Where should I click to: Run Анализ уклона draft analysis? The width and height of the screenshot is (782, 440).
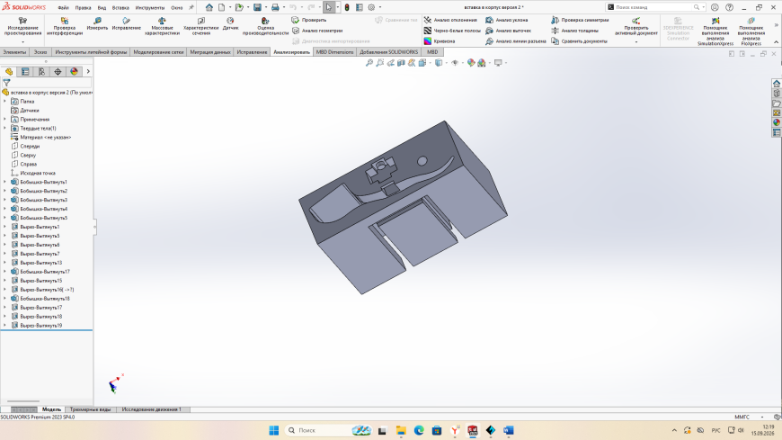[x=507, y=20]
